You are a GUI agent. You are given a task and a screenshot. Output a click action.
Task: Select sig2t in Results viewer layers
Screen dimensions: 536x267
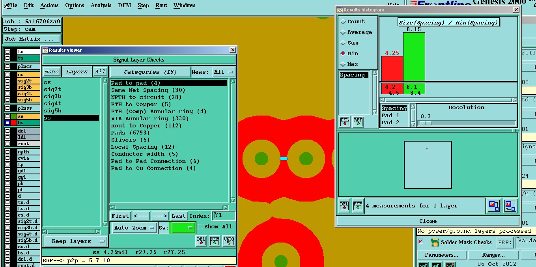(52, 90)
